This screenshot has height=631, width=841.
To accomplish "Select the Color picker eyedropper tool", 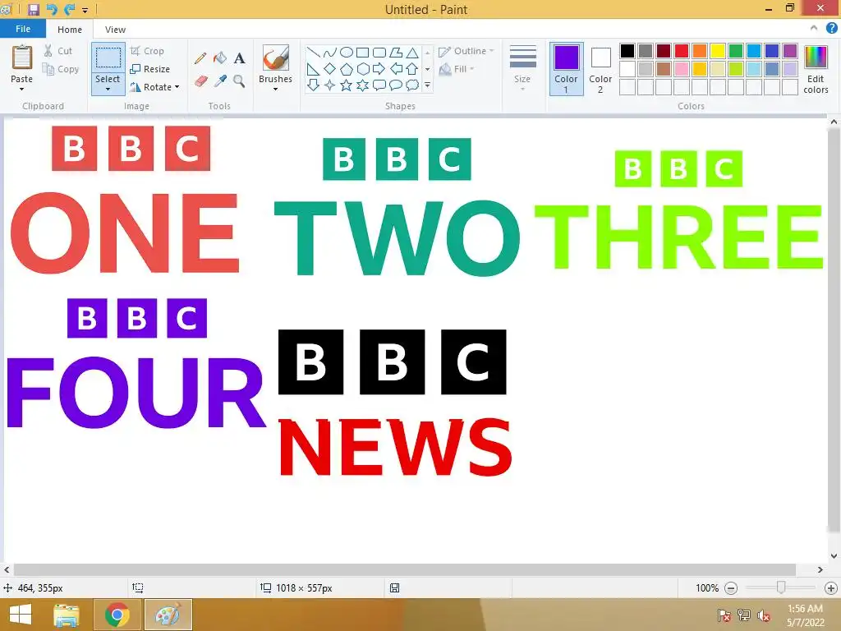I will tap(220, 81).
